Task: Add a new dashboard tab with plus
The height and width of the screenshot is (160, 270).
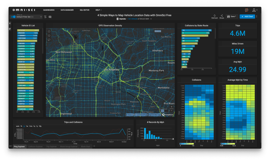Action: click(94, 146)
